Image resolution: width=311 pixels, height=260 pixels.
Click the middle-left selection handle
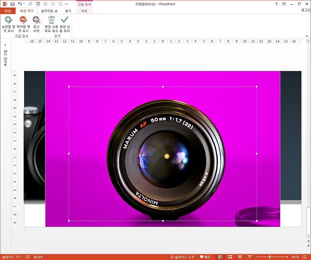click(69, 154)
